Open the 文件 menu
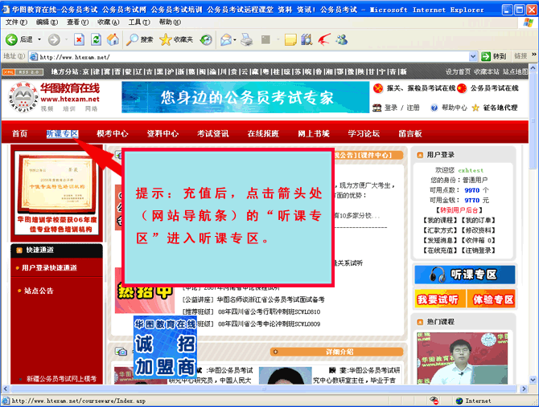Viewport: 539px width, 407px height. 16,22
